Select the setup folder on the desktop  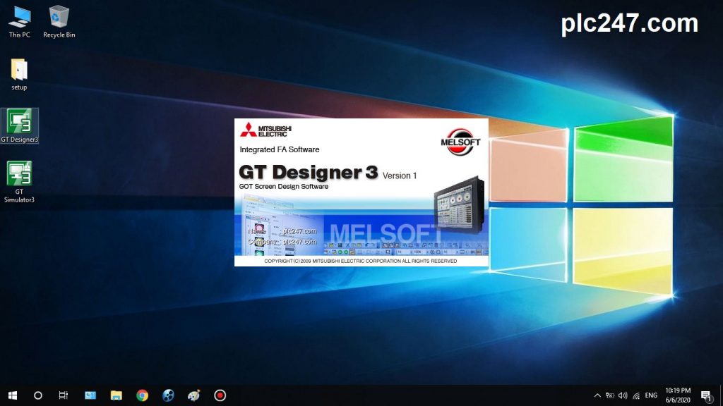pos(19,75)
